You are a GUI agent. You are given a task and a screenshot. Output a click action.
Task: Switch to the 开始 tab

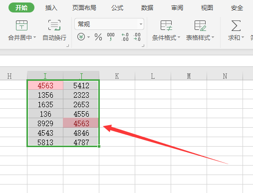[21, 7]
